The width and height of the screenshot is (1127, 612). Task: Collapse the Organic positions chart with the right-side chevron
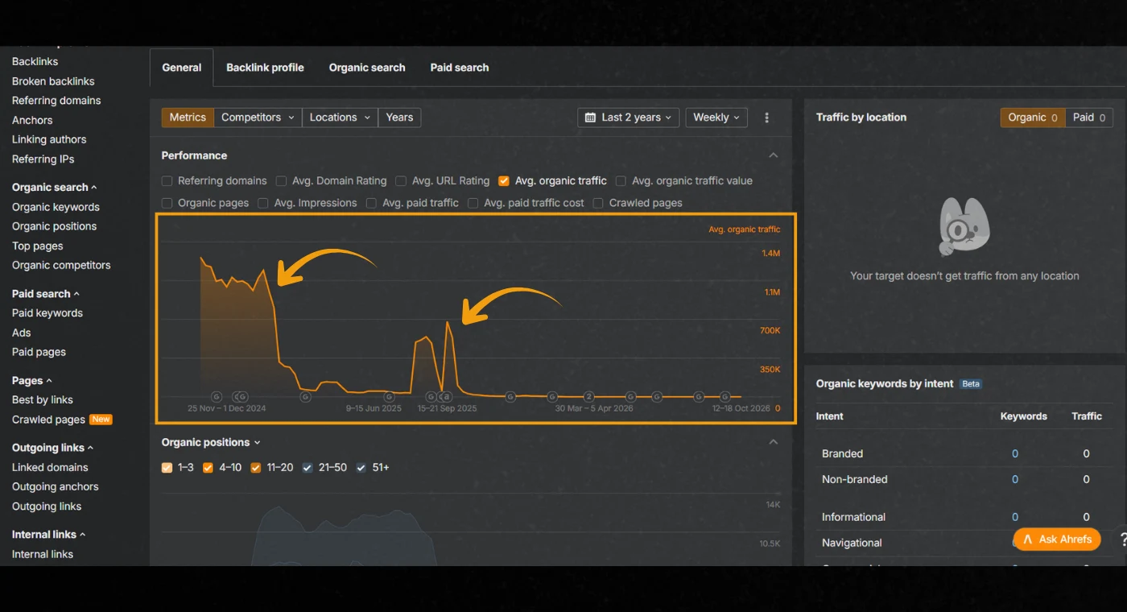[x=774, y=442]
